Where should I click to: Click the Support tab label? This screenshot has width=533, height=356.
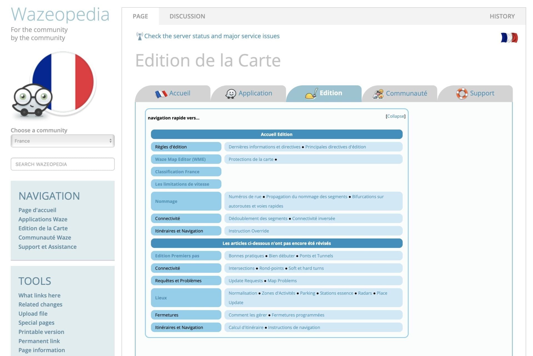(482, 93)
